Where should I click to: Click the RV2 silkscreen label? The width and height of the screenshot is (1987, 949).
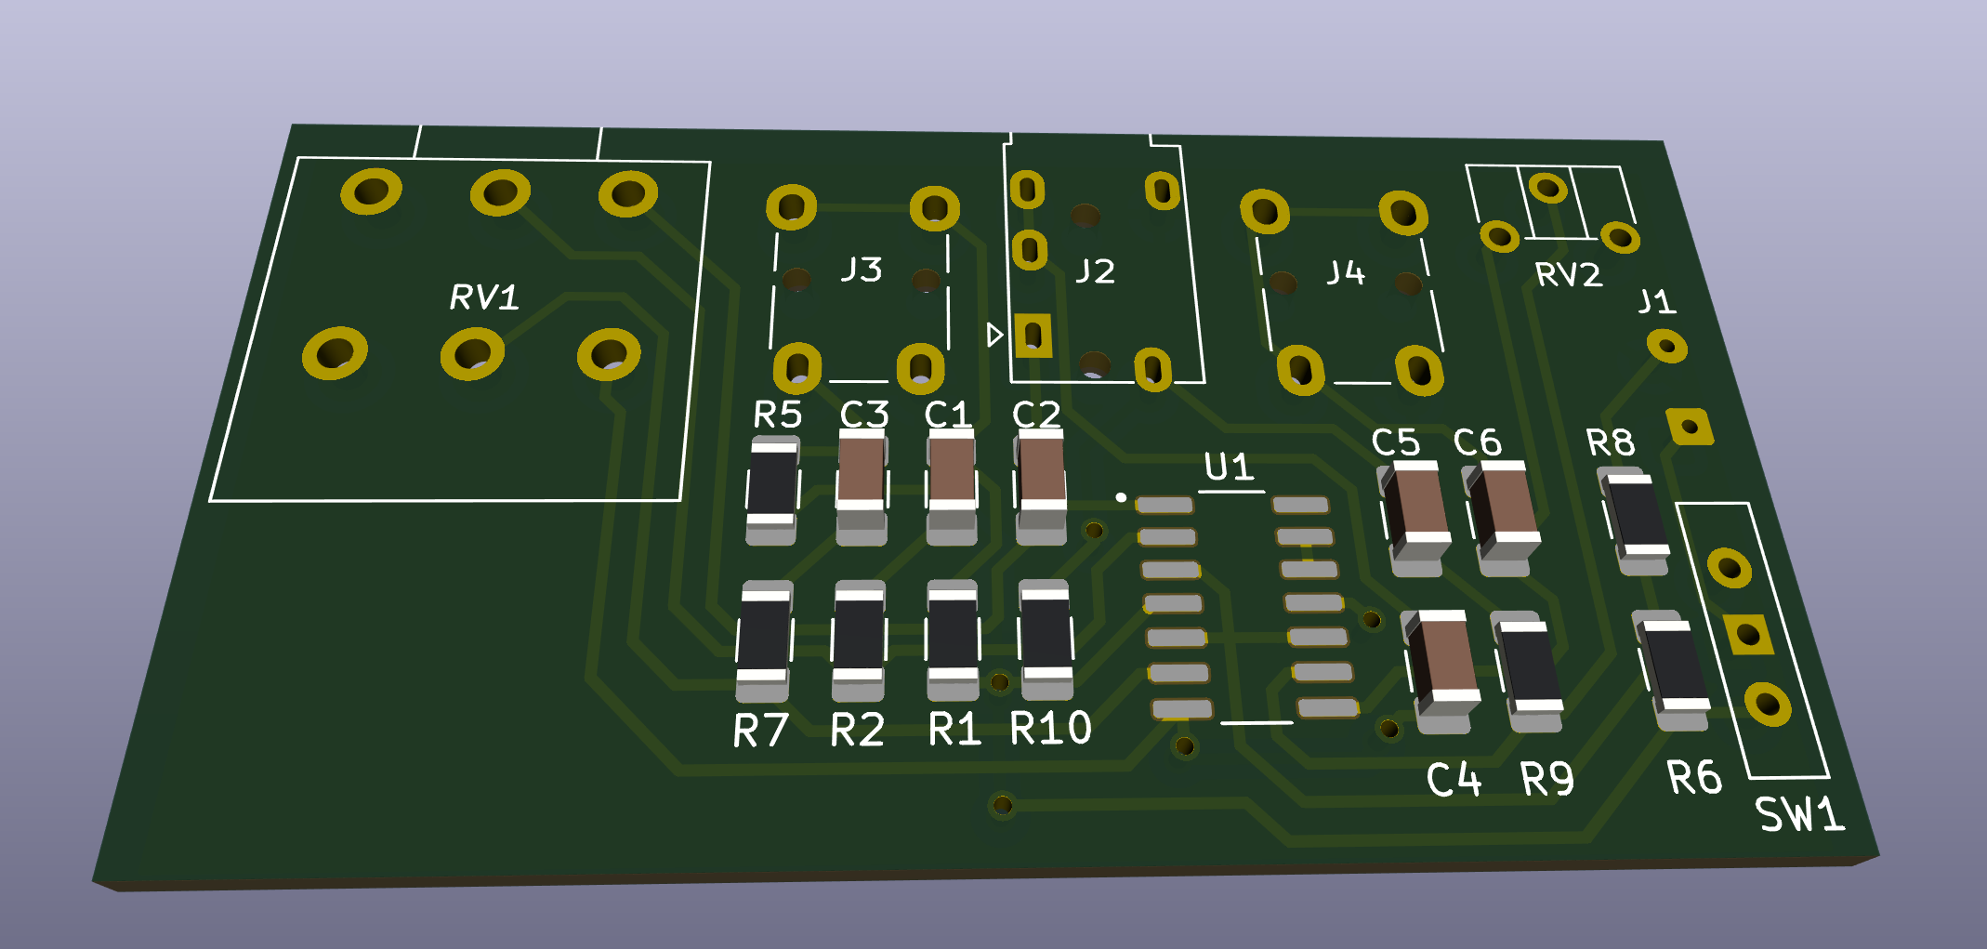click(x=1569, y=275)
